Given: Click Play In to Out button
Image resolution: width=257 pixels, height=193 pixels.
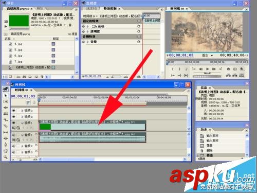Looking at the screenshot, I should click(x=186, y=75).
